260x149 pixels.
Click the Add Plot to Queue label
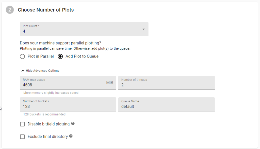[x=82, y=57]
